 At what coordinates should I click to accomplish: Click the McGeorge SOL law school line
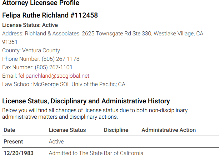pos(64,84)
